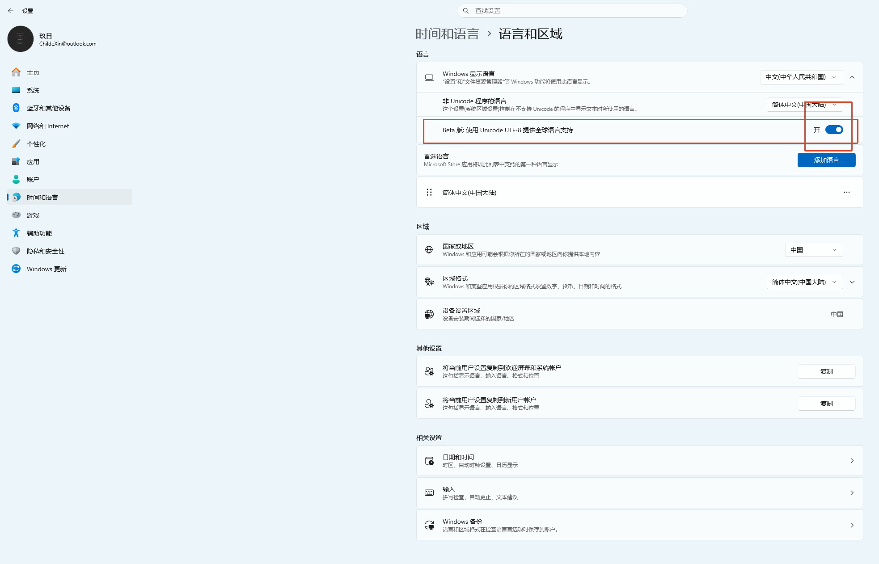Click the 开 label beside the UTF-8 switch

(817, 130)
